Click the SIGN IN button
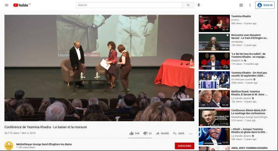 [265, 5]
